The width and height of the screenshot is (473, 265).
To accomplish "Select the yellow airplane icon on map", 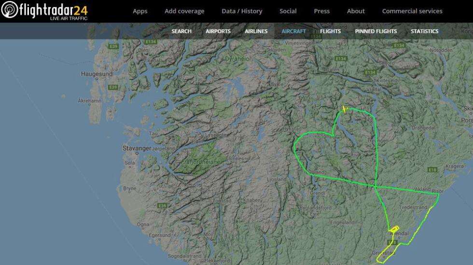I will (x=345, y=109).
